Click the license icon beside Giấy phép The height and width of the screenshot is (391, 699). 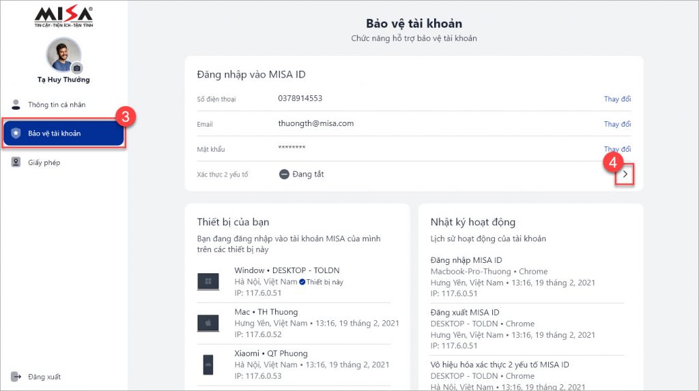pyautogui.click(x=16, y=162)
